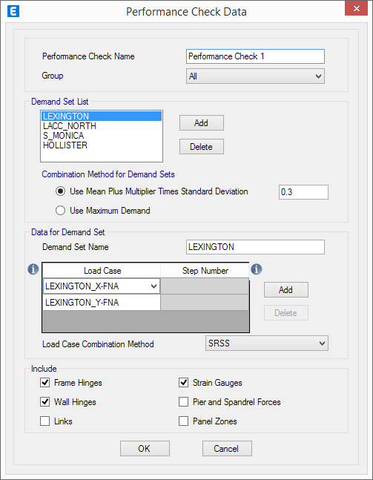Click the Performance Check Name field
373x480 pixels.
(256, 56)
